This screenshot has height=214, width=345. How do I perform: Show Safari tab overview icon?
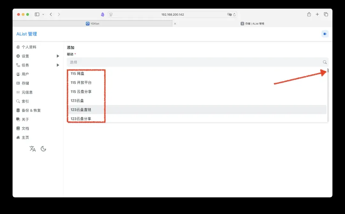[326, 14]
